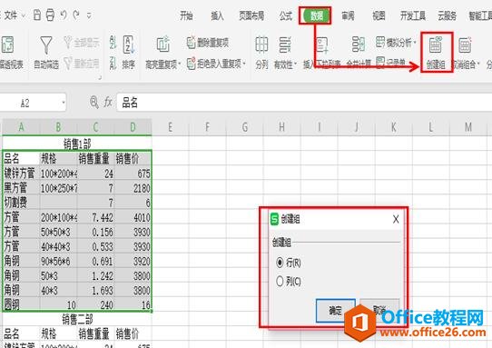The width and height of the screenshot is (492, 348).
Task: Expand the quick access toolbar dropdown
Action: (x=89, y=15)
